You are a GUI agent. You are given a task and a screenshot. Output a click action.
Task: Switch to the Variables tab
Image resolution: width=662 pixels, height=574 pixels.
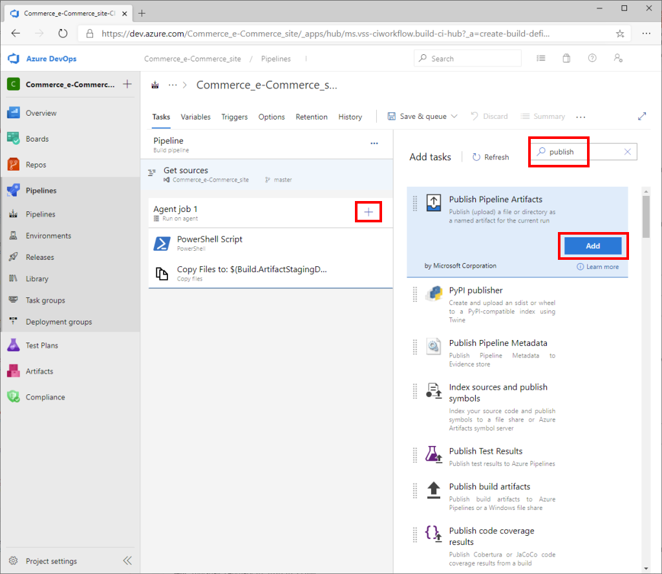195,117
